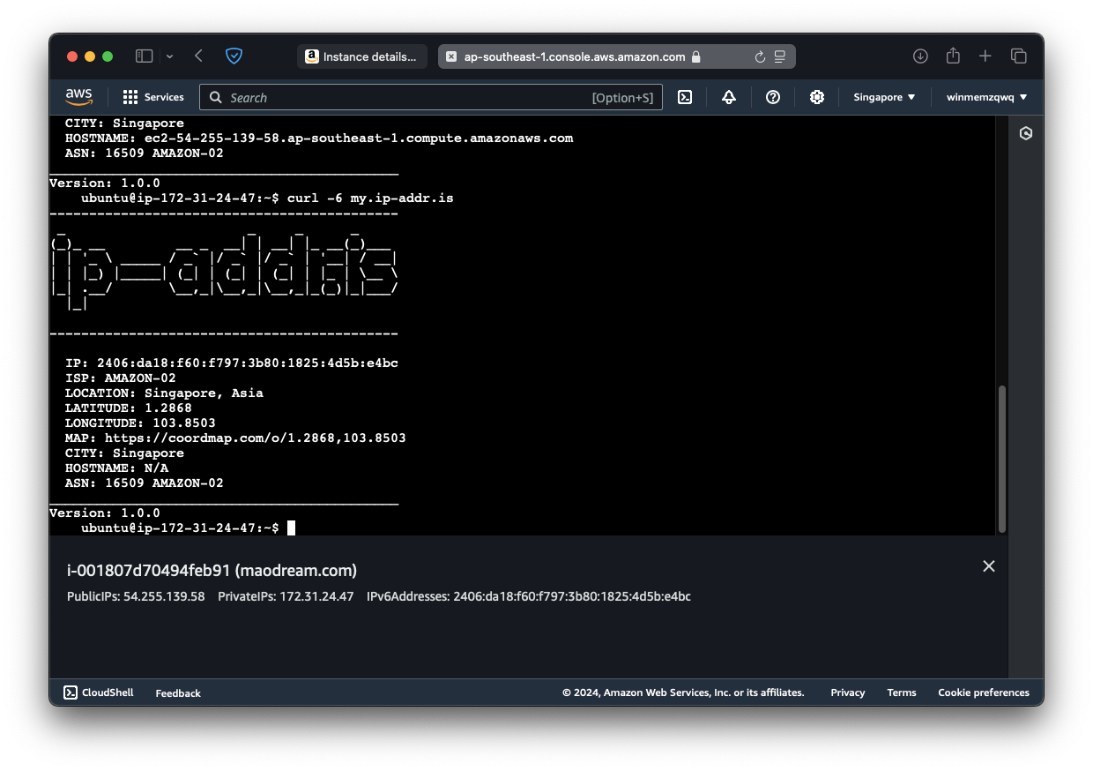Click the hexagon icon in right side panel
1093x771 pixels.
tap(1026, 134)
